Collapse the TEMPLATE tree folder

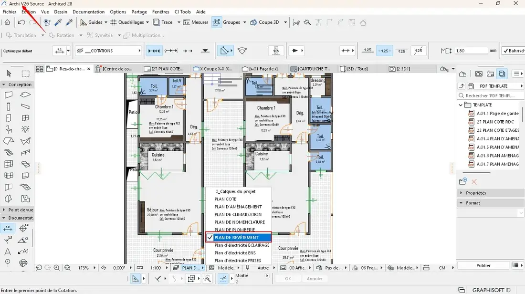(x=461, y=105)
